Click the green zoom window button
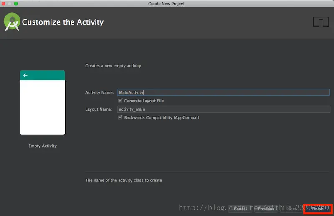The height and width of the screenshot is (216, 334). [16, 4]
